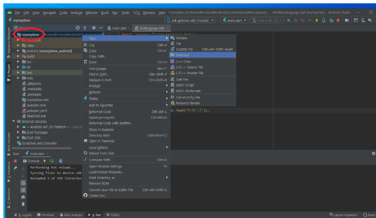Open the Structure side tab
The height and width of the screenshot is (218, 376).
coord(9,198)
